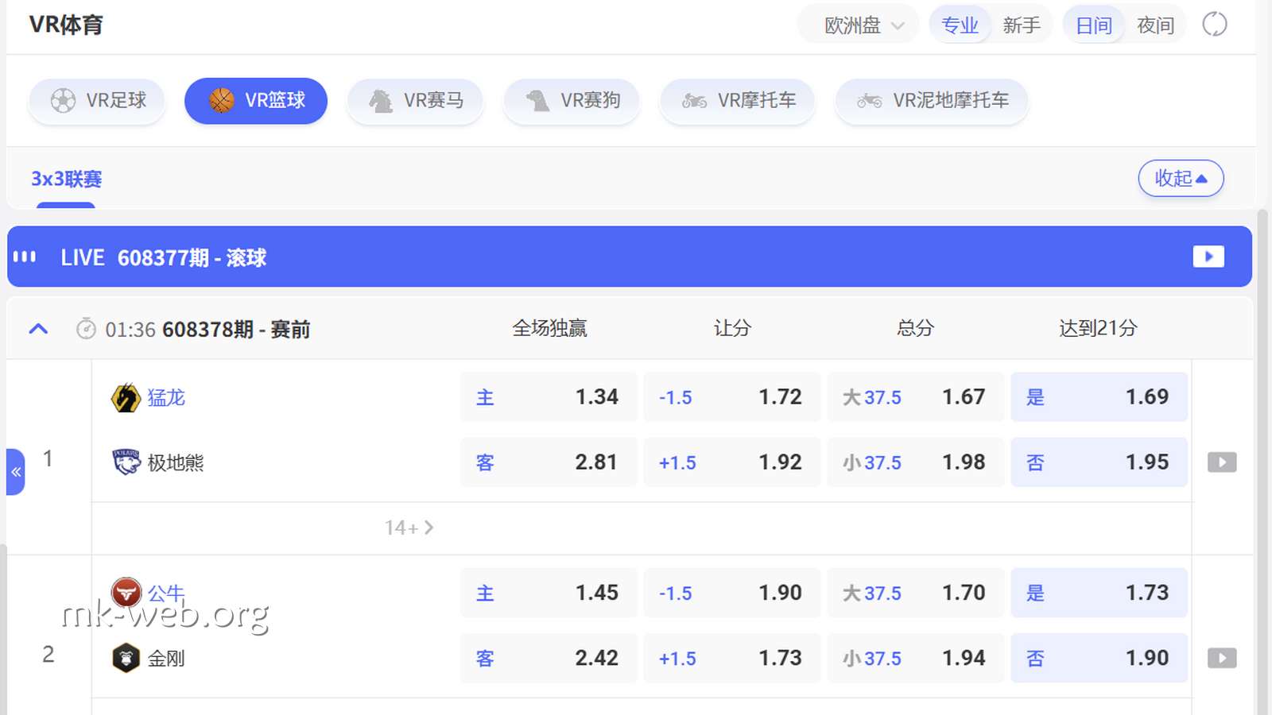Expand the 14+ more markets link
Viewport: 1272px width, 715px height.
(409, 528)
